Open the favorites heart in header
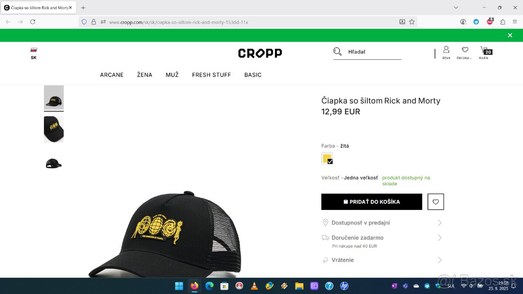 (x=465, y=50)
